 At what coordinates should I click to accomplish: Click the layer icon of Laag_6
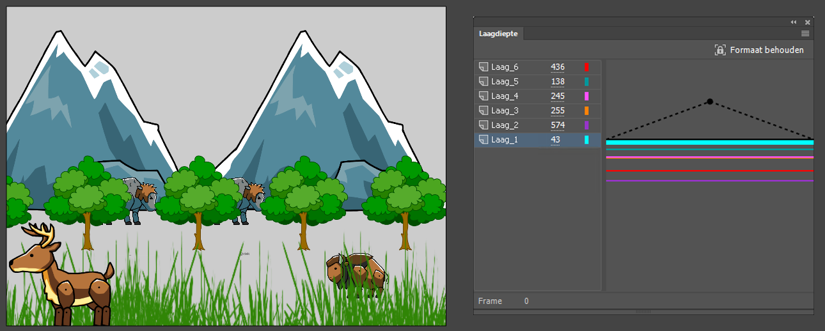click(483, 66)
